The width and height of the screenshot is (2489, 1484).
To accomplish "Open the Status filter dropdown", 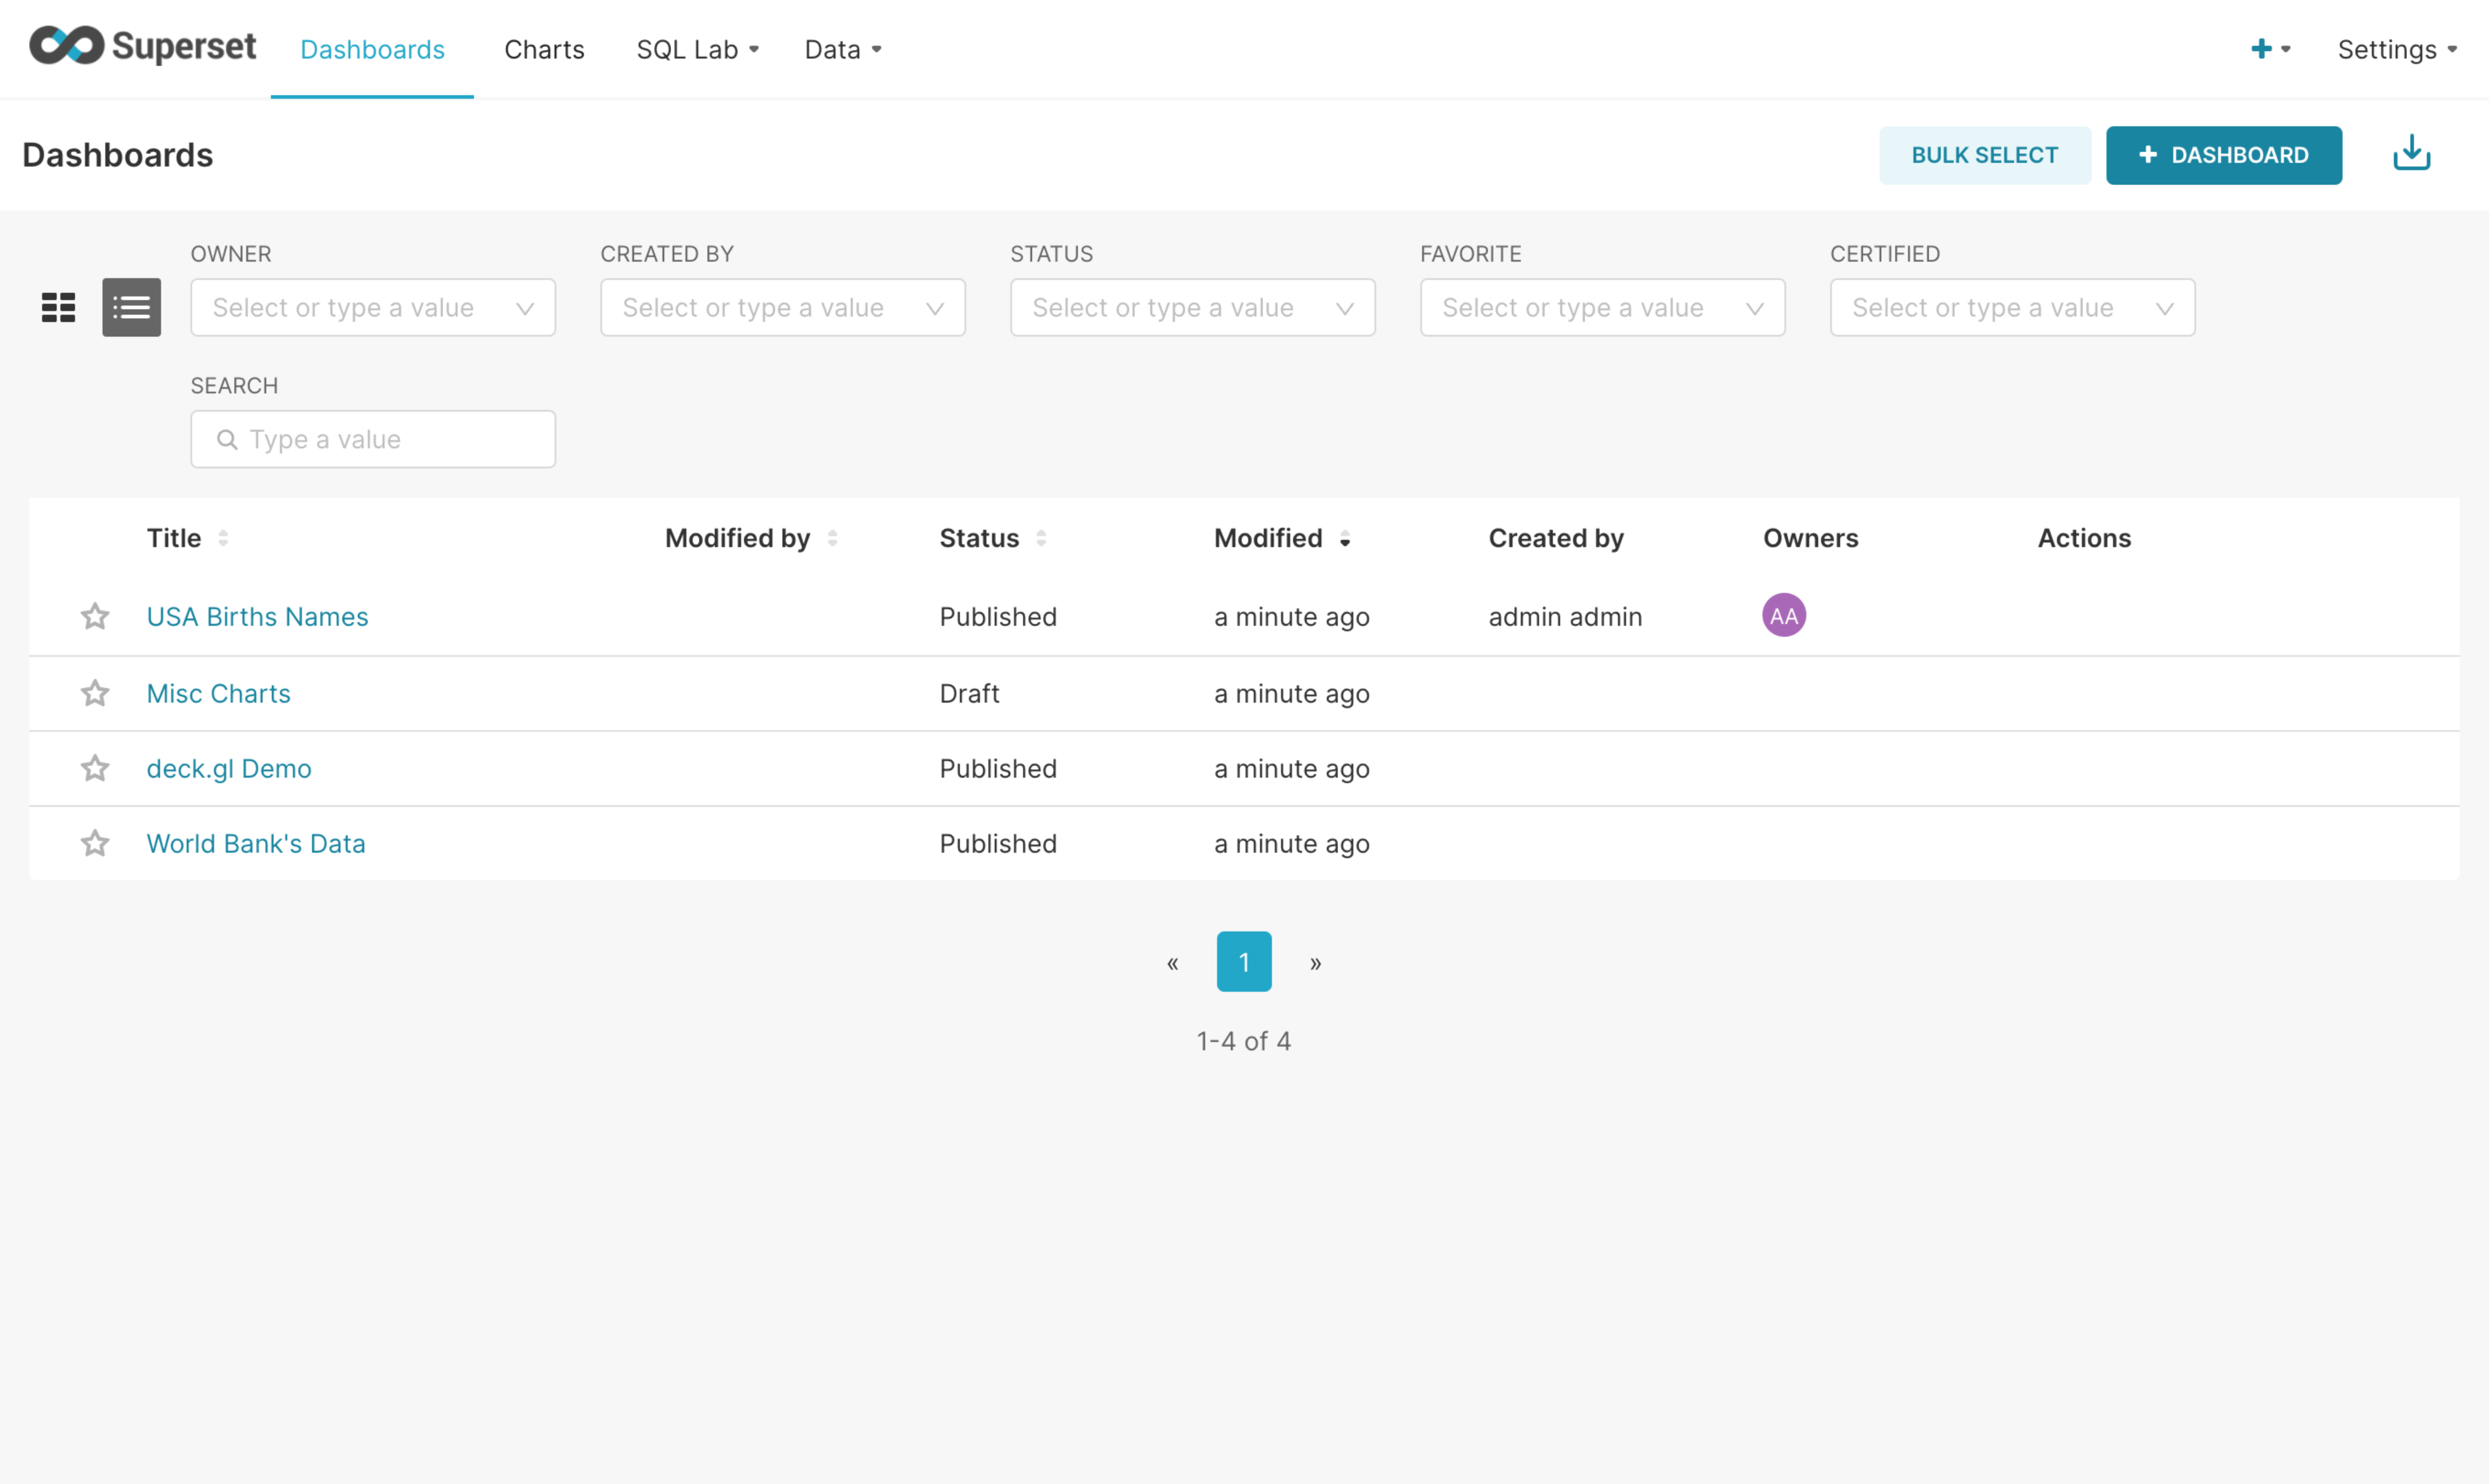I will point(1193,307).
